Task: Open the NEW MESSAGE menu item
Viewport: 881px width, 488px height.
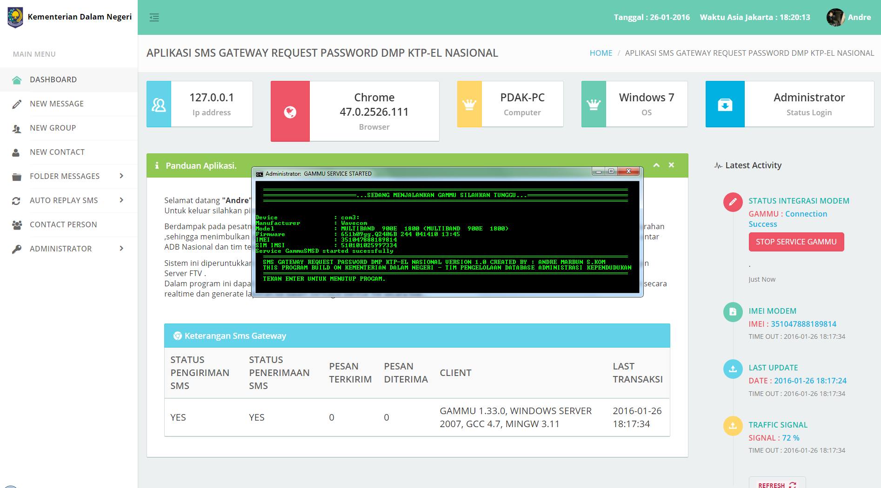Action: (x=57, y=104)
